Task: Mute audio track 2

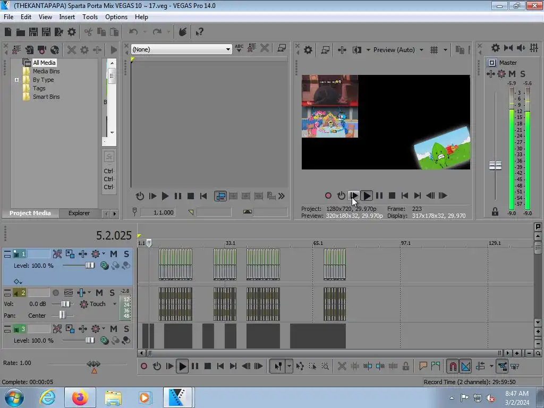Action: (x=99, y=293)
